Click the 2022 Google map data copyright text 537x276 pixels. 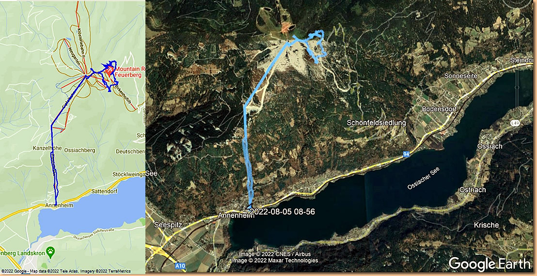pyautogui.click(x=65, y=271)
